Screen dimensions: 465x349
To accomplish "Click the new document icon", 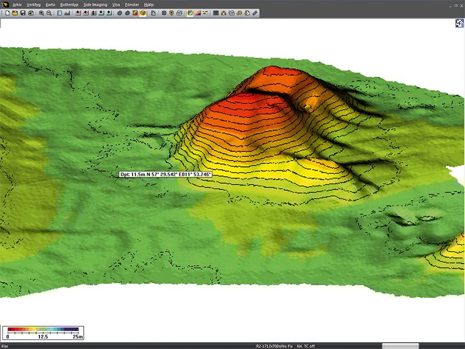I will [x=7, y=13].
